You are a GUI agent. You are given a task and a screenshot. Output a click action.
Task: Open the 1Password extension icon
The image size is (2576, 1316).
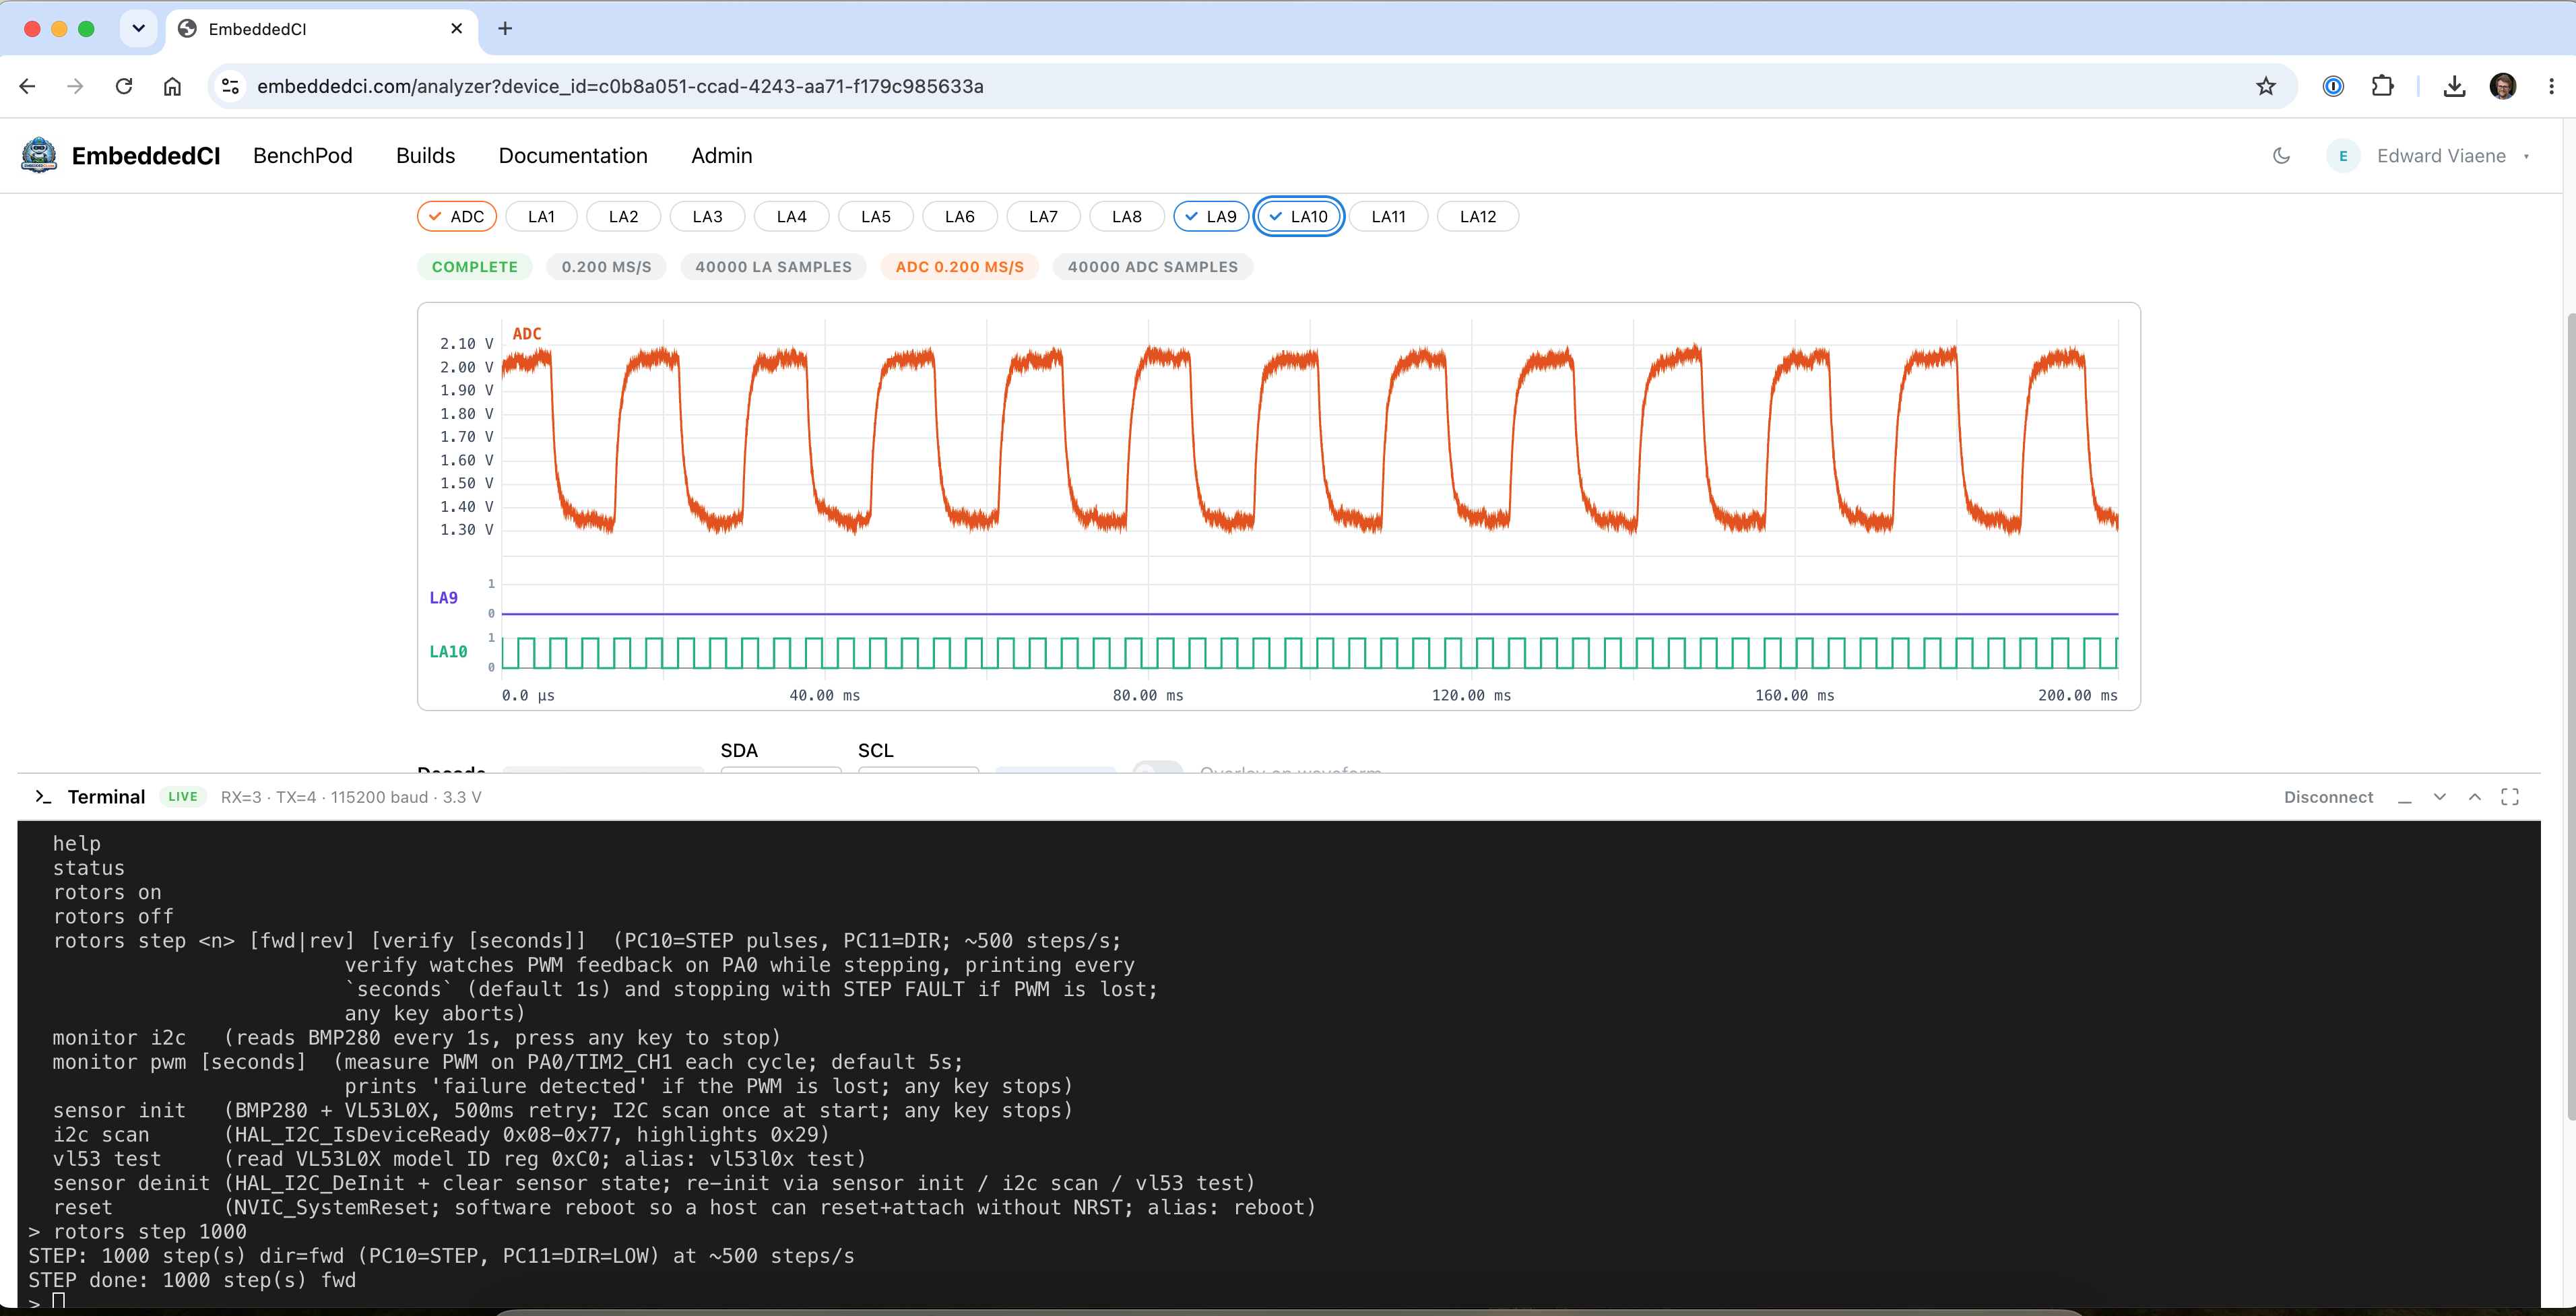[2333, 86]
